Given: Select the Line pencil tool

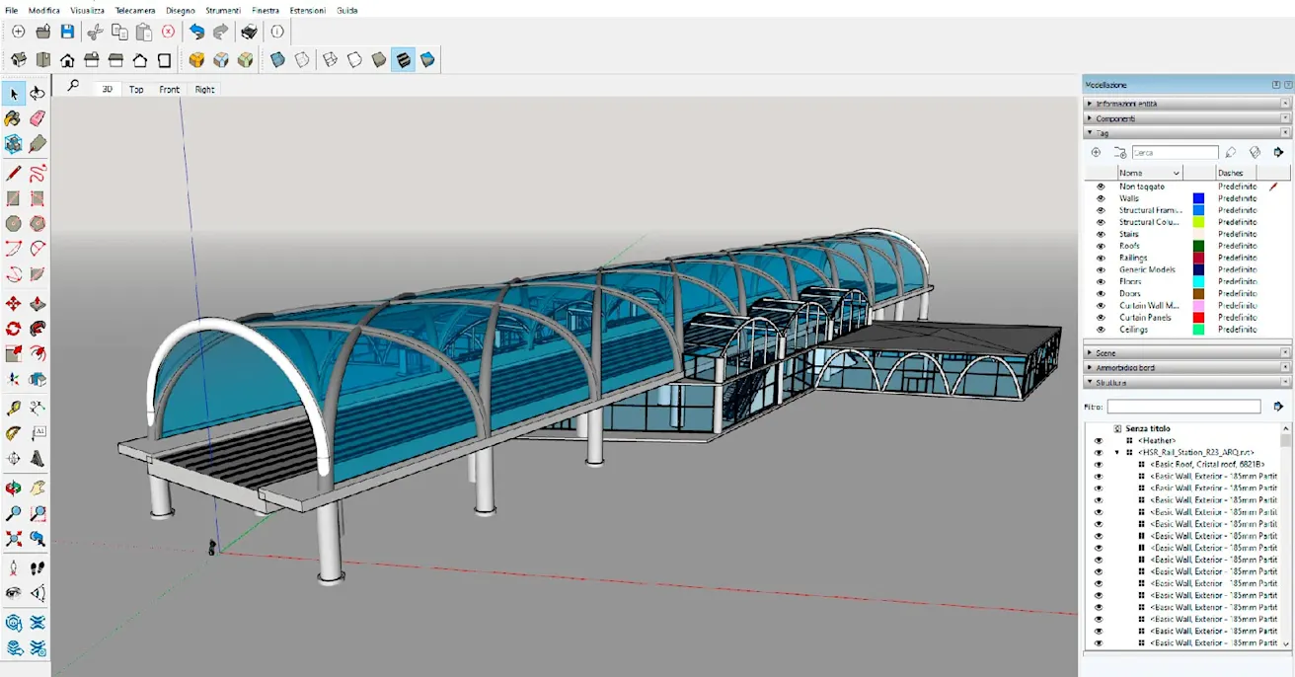Looking at the screenshot, I should pos(14,174).
